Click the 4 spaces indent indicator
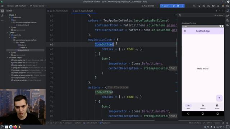This screenshot has height=129, width=230. pyautogui.click(x=217, y=123)
